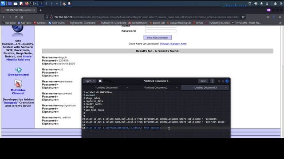
Task: Save the document in text editor
Action: (x=203, y=81)
